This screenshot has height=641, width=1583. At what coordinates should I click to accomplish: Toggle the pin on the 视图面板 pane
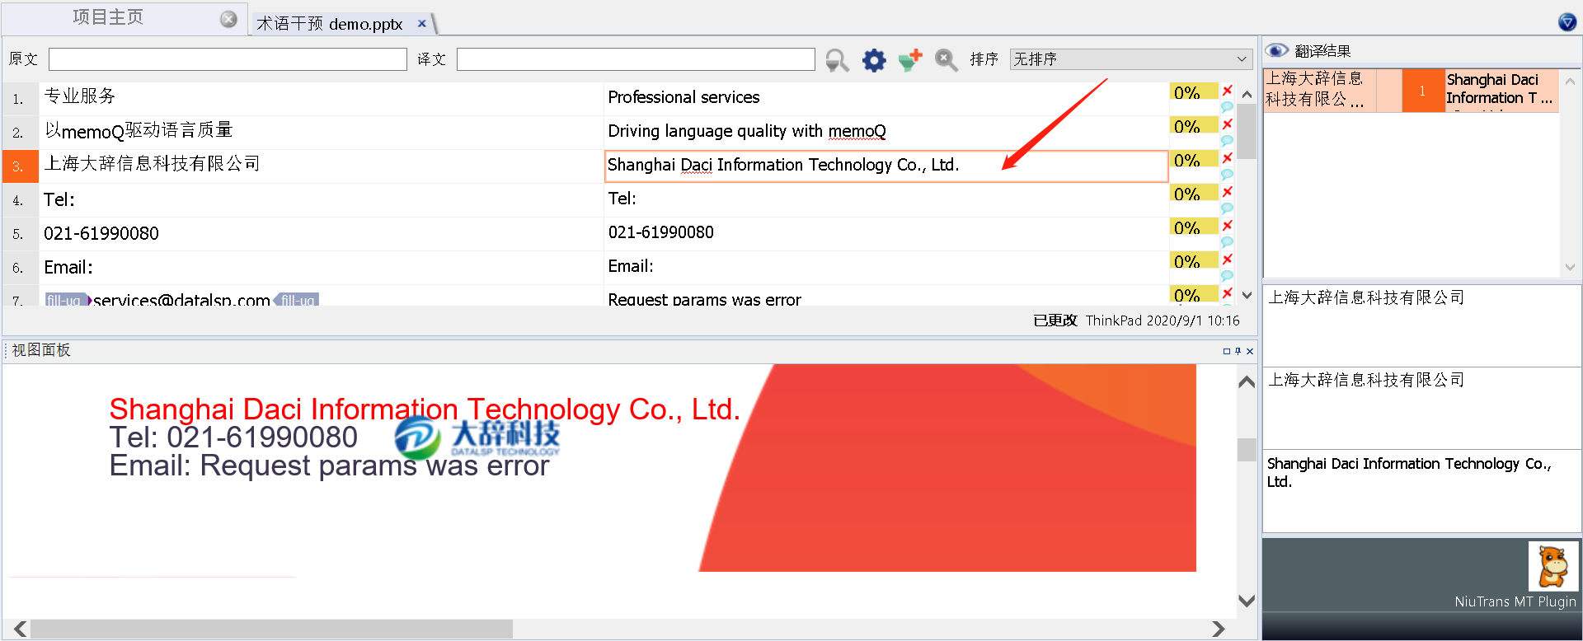tap(1238, 351)
